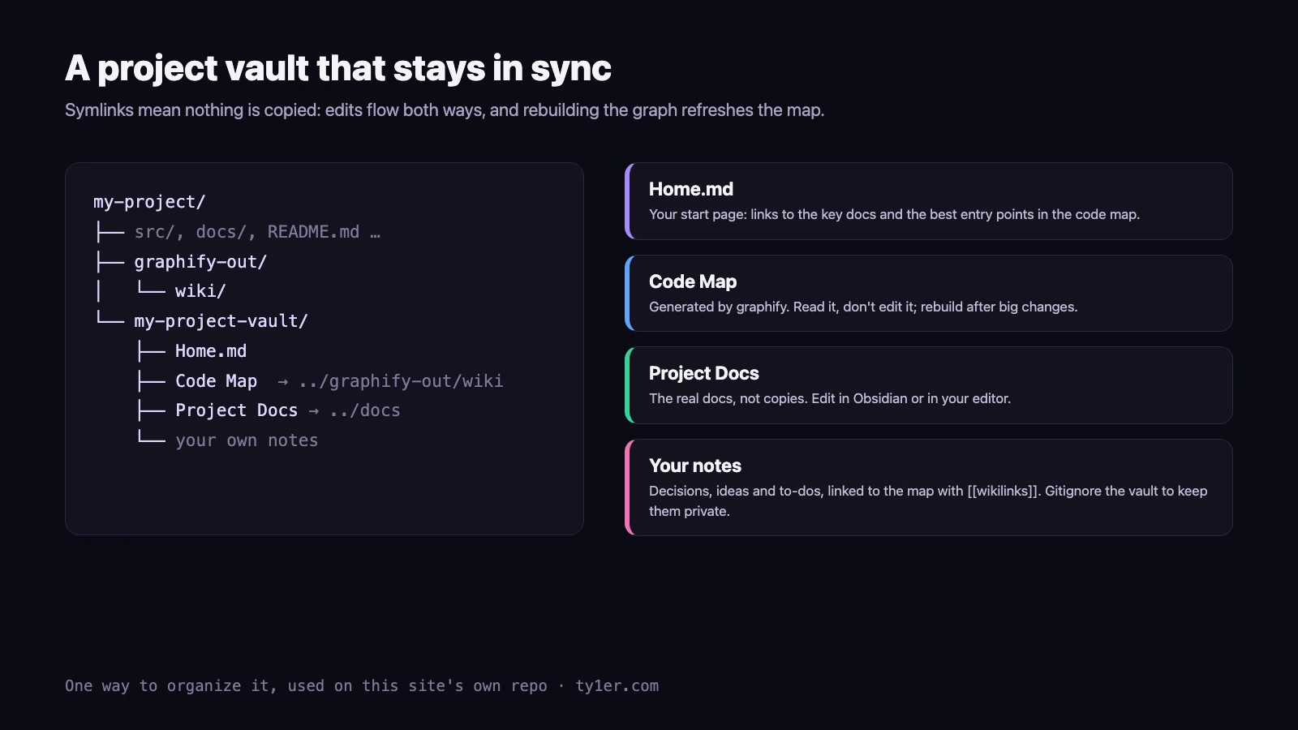Image resolution: width=1298 pixels, height=730 pixels.
Task: Click the subtitle beginning 'Symlinks mean nothing is copied'
Action: point(445,110)
